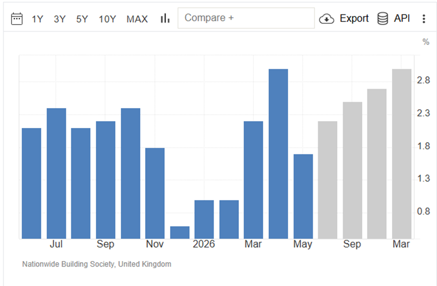Viewport: 437px width, 286px height.
Task: Click the shortest blue December bar
Action: coord(180,232)
